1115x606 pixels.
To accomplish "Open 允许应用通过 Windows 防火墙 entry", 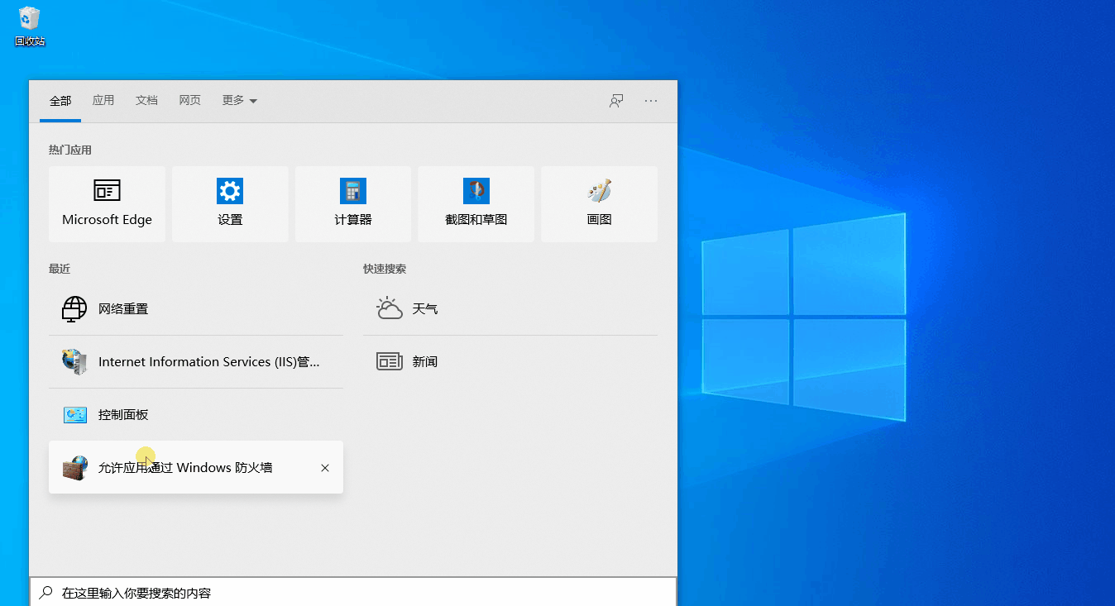I will tap(196, 468).
